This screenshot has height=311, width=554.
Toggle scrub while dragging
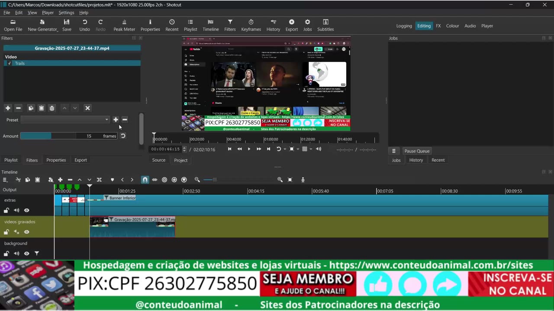[x=155, y=180]
